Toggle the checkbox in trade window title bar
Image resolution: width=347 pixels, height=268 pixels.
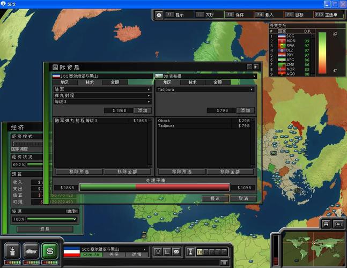pyautogui.click(x=249, y=67)
